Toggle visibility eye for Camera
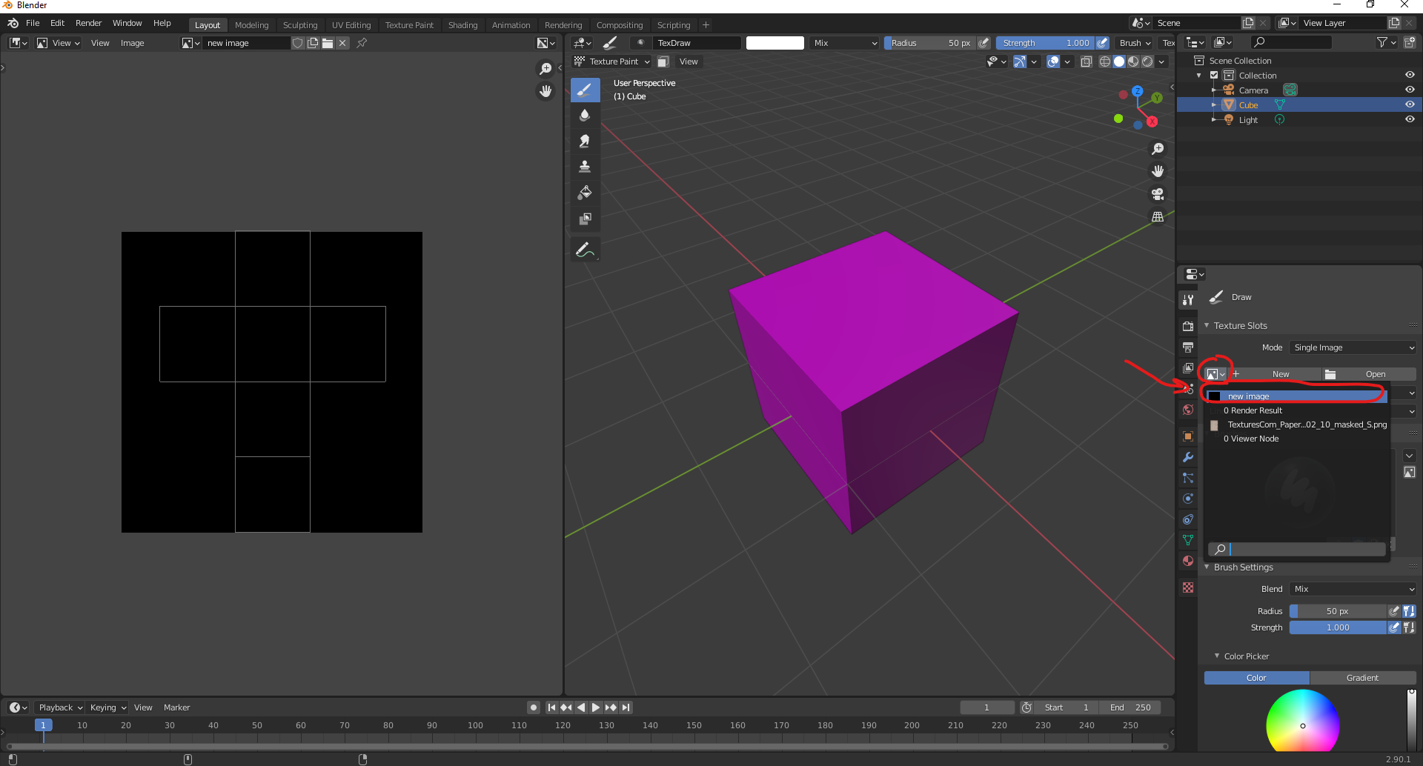The height and width of the screenshot is (766, 1423). pyautogui.click(x=1410, y=90)
